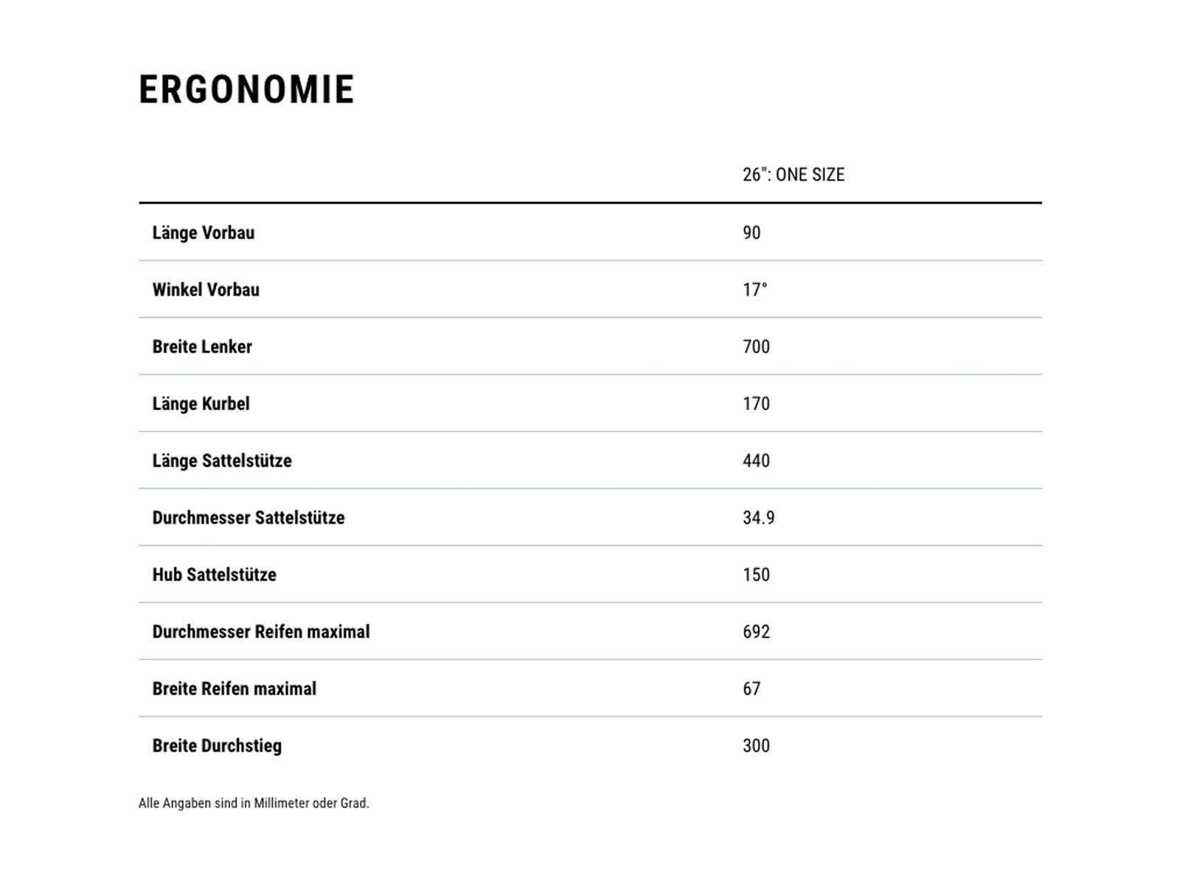
Task: Click the footnote about Millimeter oder Grad
Action: pos(254,803)
